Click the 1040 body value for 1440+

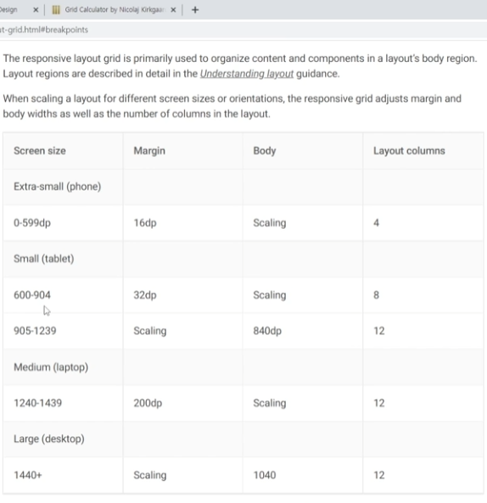pos(265,475)
